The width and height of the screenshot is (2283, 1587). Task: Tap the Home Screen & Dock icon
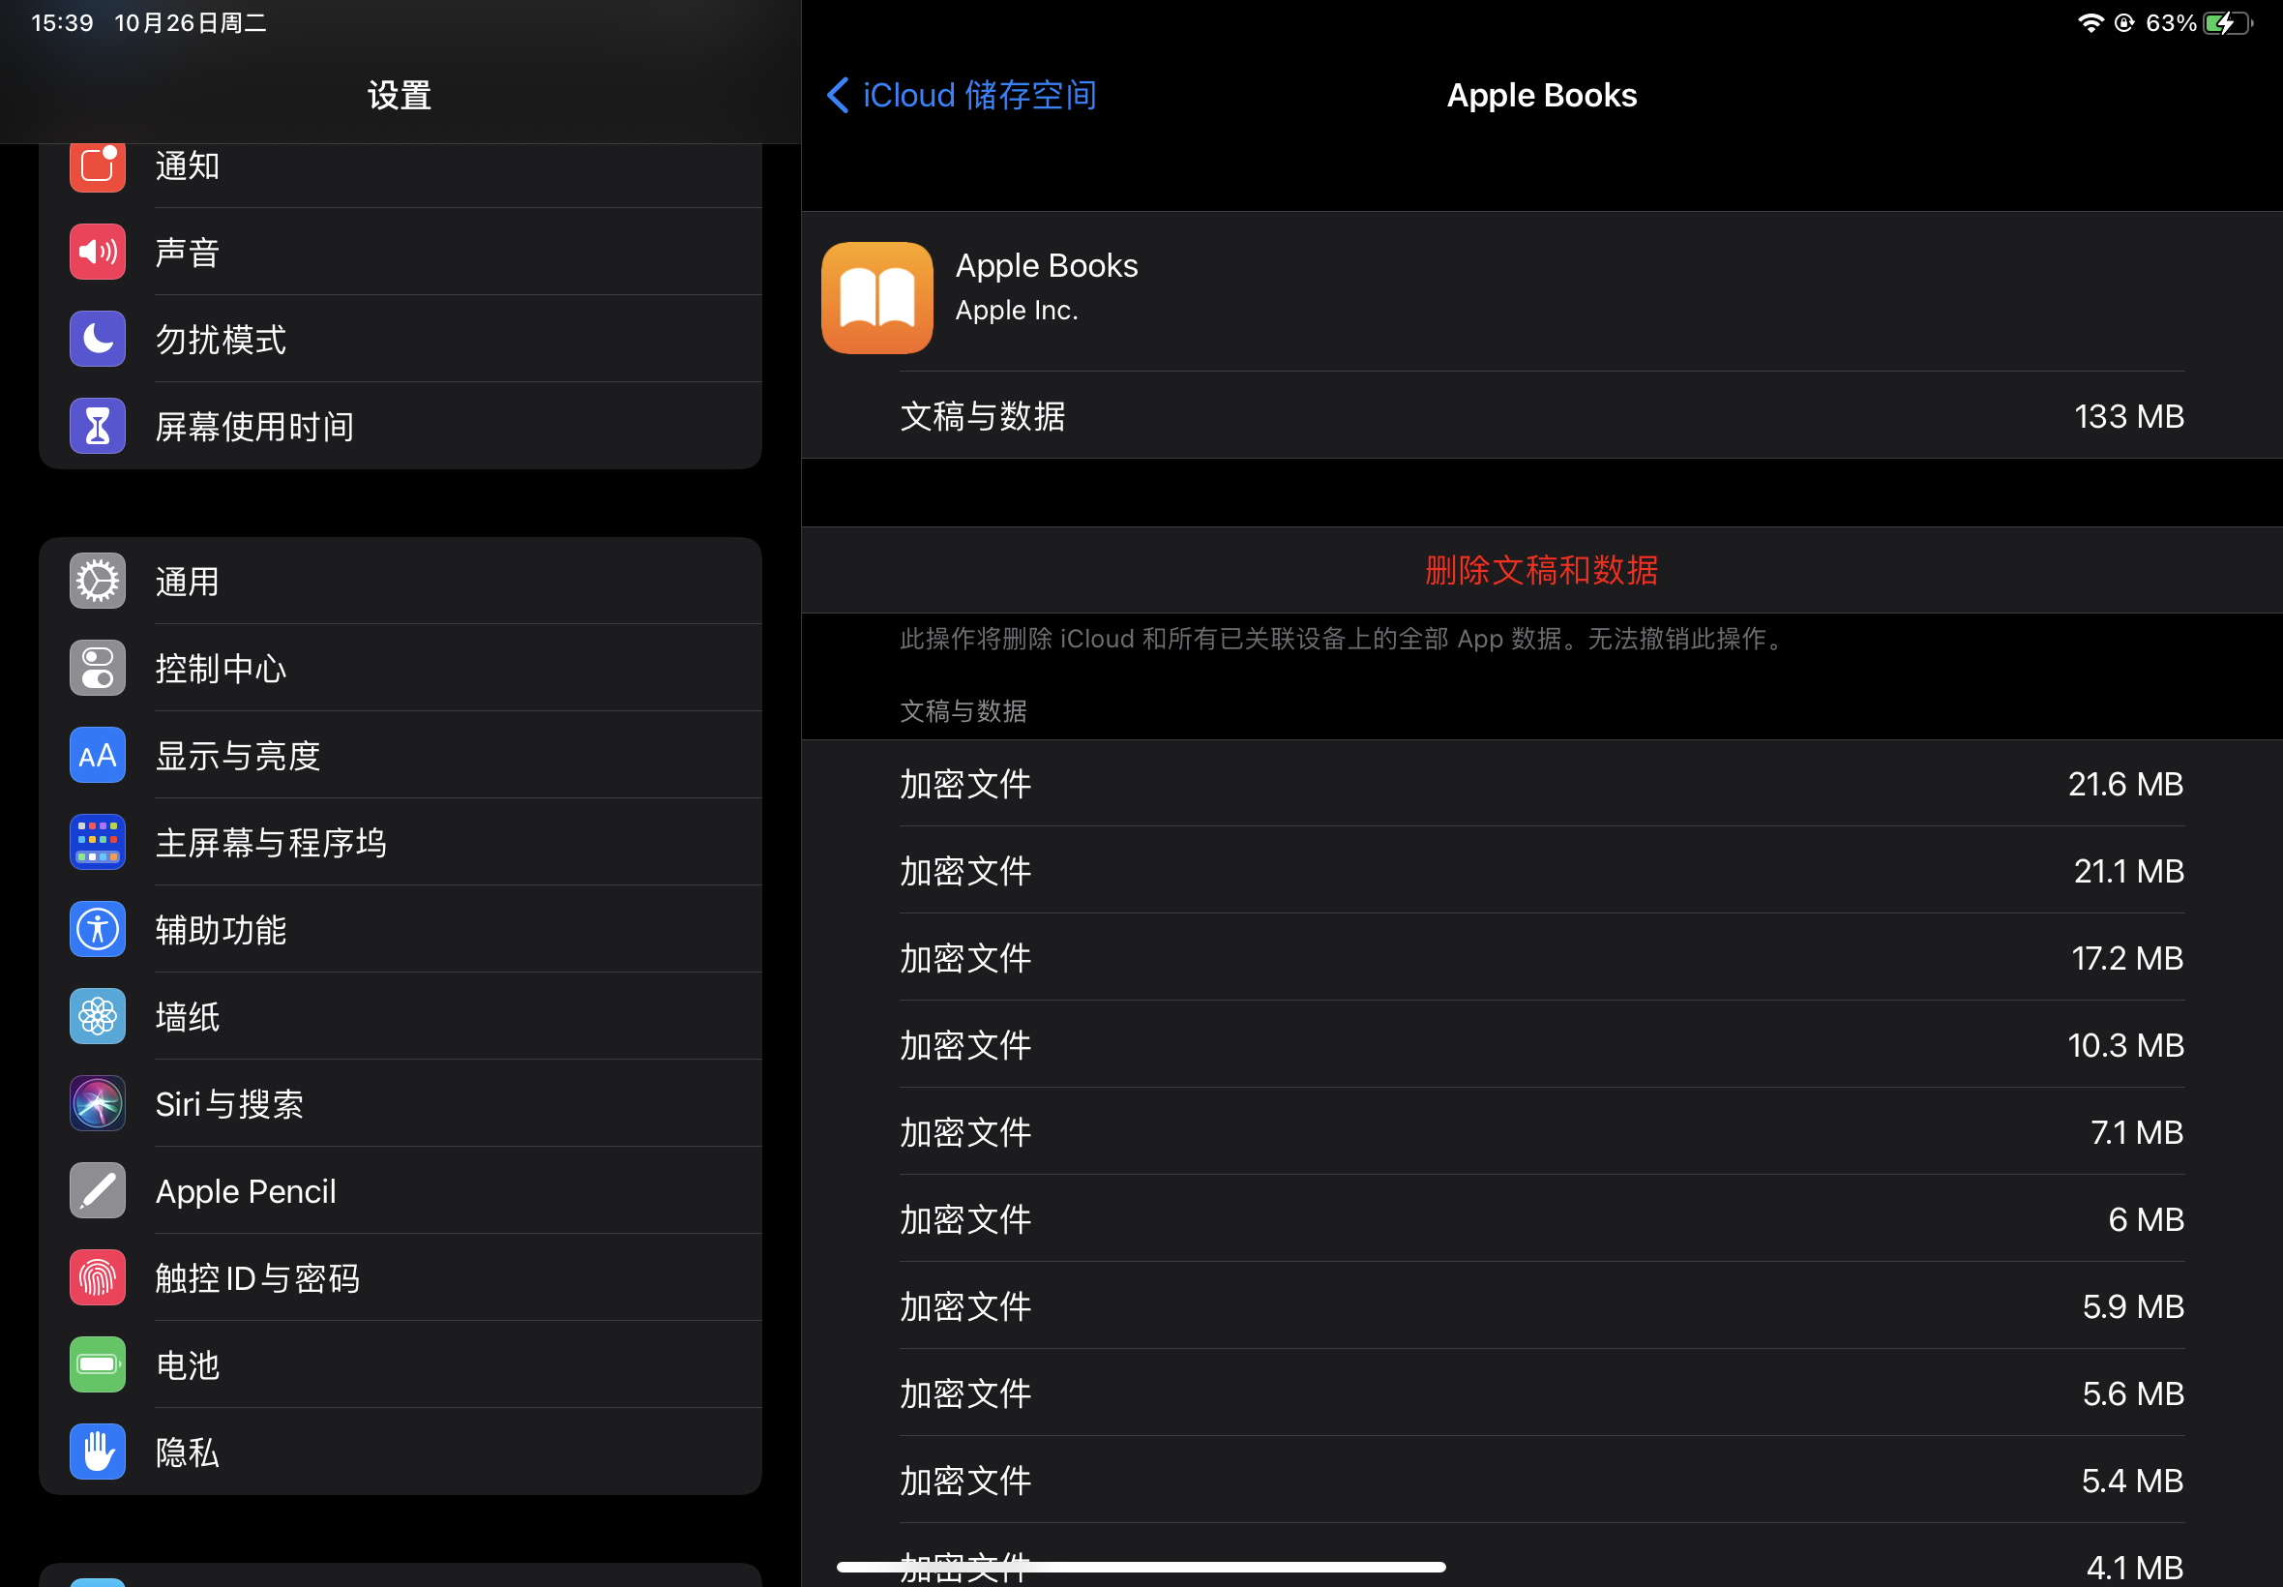[98, 842]
